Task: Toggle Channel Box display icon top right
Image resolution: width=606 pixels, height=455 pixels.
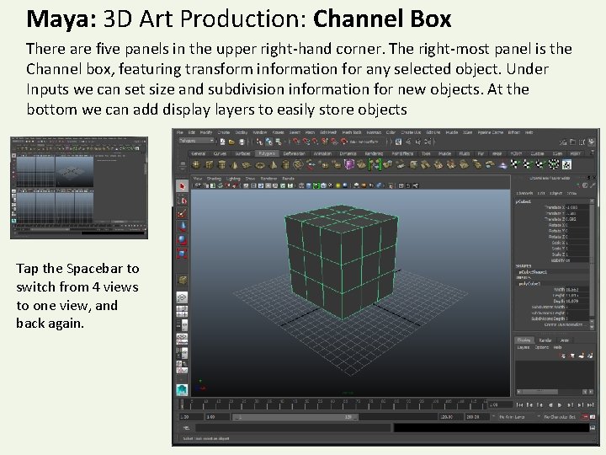Action: [x=591, y=142]
